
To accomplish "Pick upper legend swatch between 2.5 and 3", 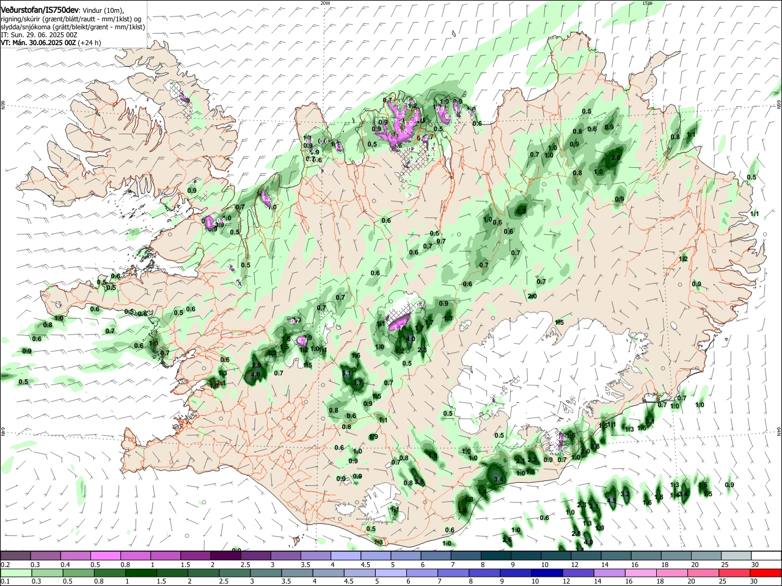I will click(x=255, y=555).
